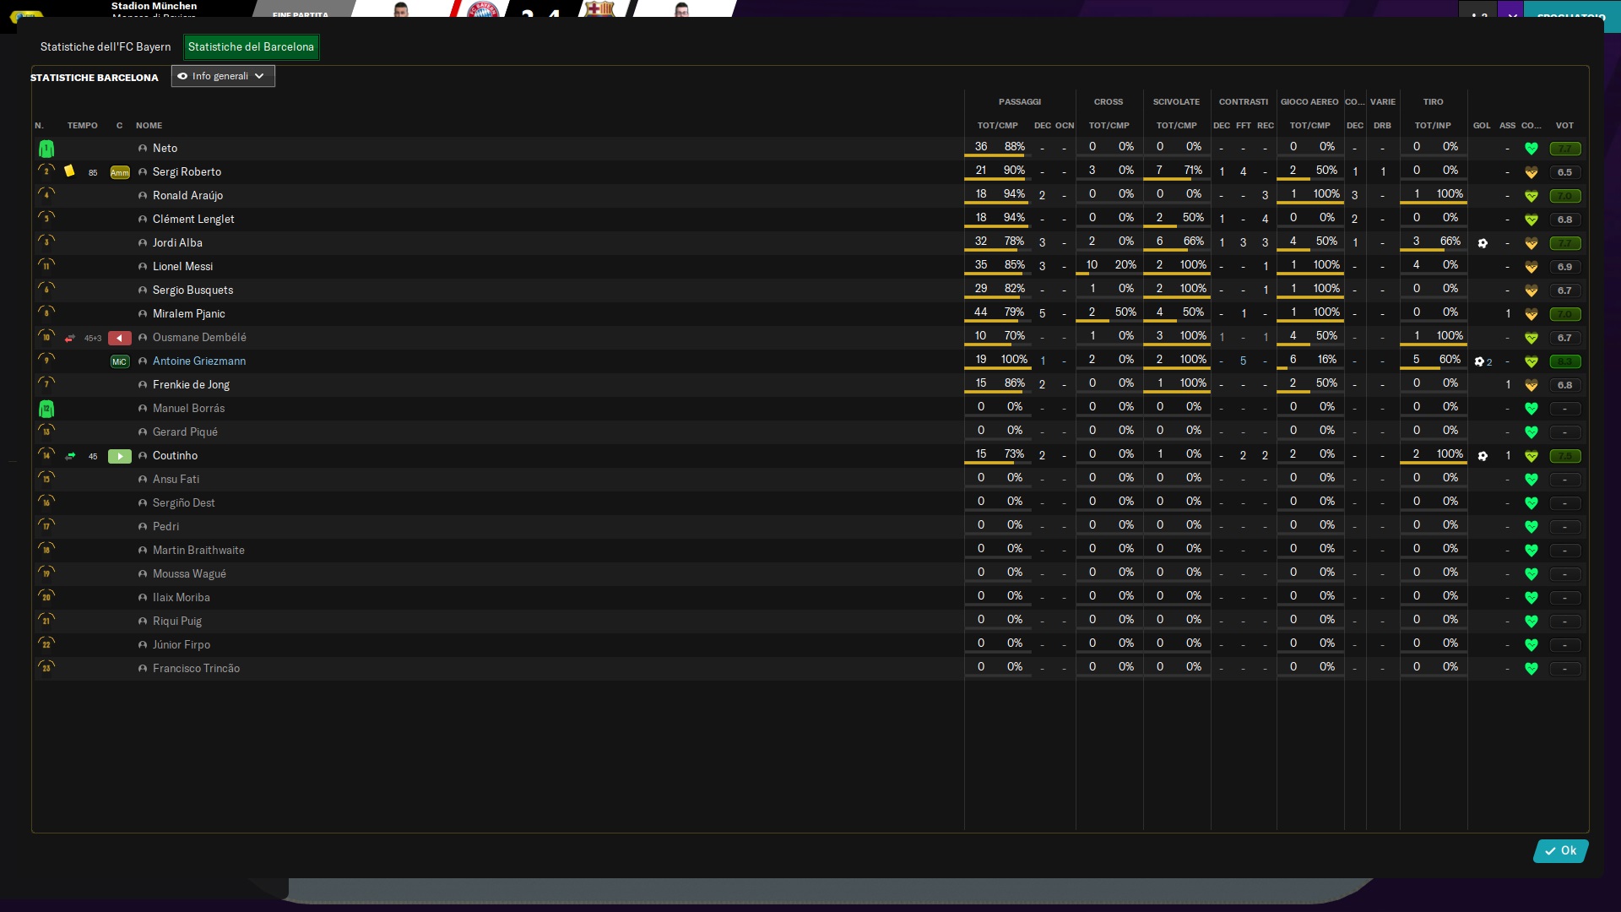Click Lionel Messi's orange condition heart

[x=1532, y=267]
